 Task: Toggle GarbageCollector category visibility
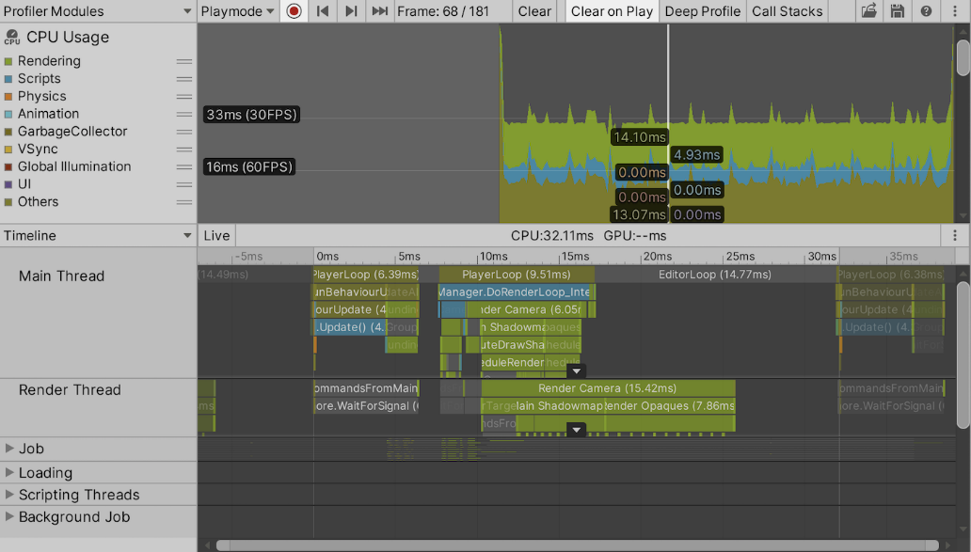point(8,132)
